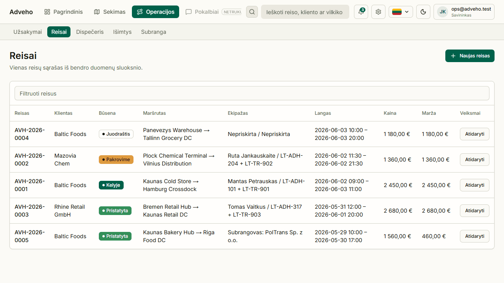504x283 pixels.
Task: Open settings gear icon
Action: [378, 12]
